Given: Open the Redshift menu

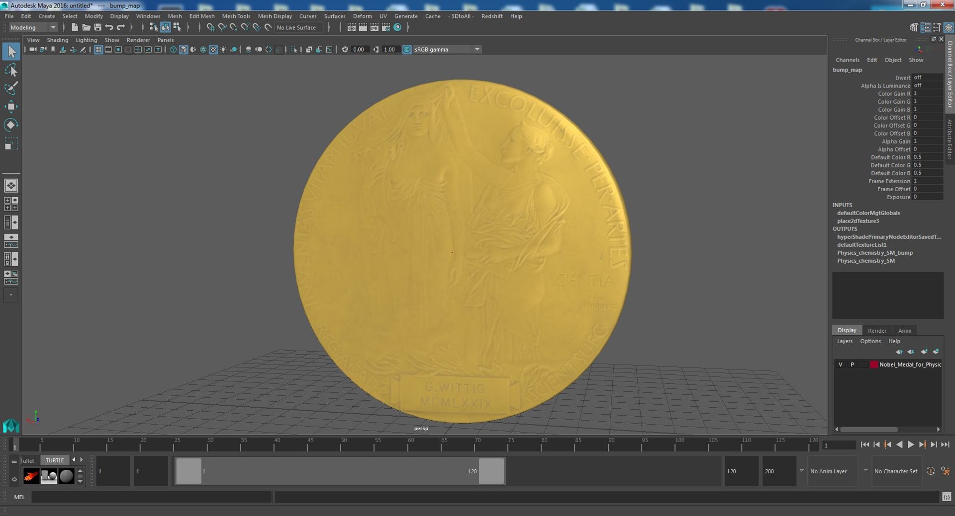Looking at the screenshot, I should [x=492, y=16].
